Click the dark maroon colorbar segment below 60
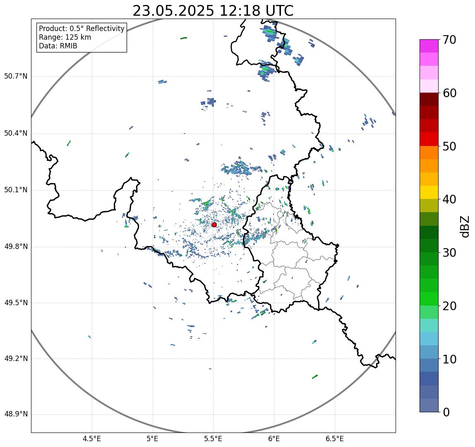This screenshot has width=475, height=447. (x=429, y=99)
